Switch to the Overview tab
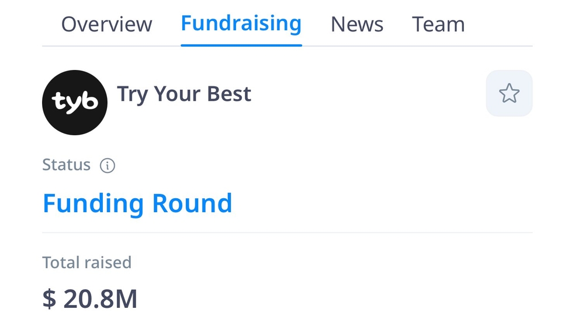This screenshot has height=323, width=575. click(x=106, y=24)
